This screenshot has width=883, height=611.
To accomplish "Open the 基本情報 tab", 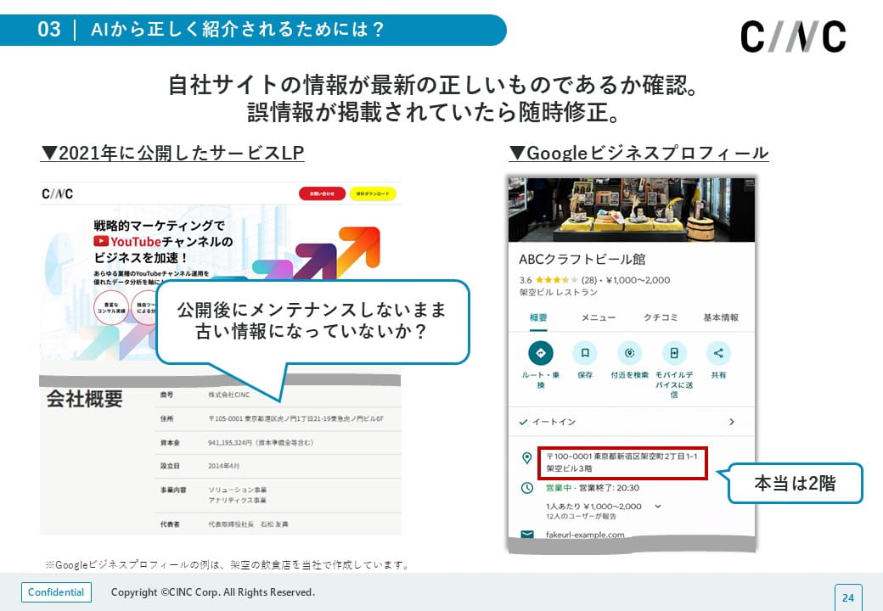I will pyautogui.click(x=721, y=317).
